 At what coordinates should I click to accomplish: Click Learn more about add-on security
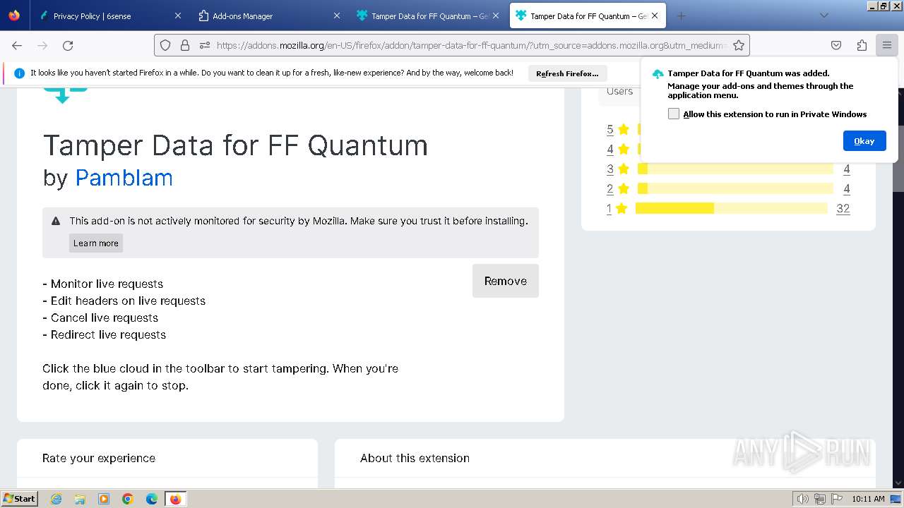(96, 243)
